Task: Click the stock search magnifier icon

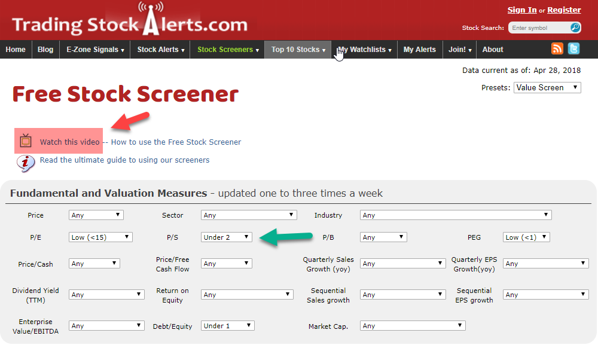Action: coord(575,28)
